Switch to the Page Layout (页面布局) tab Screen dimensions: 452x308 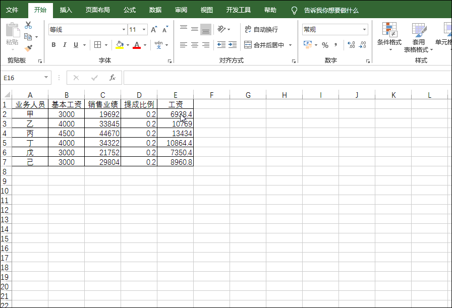[x=97, y=10]
